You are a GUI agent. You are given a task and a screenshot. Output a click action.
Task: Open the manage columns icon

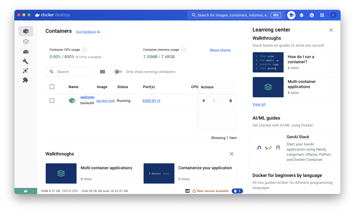102,72
